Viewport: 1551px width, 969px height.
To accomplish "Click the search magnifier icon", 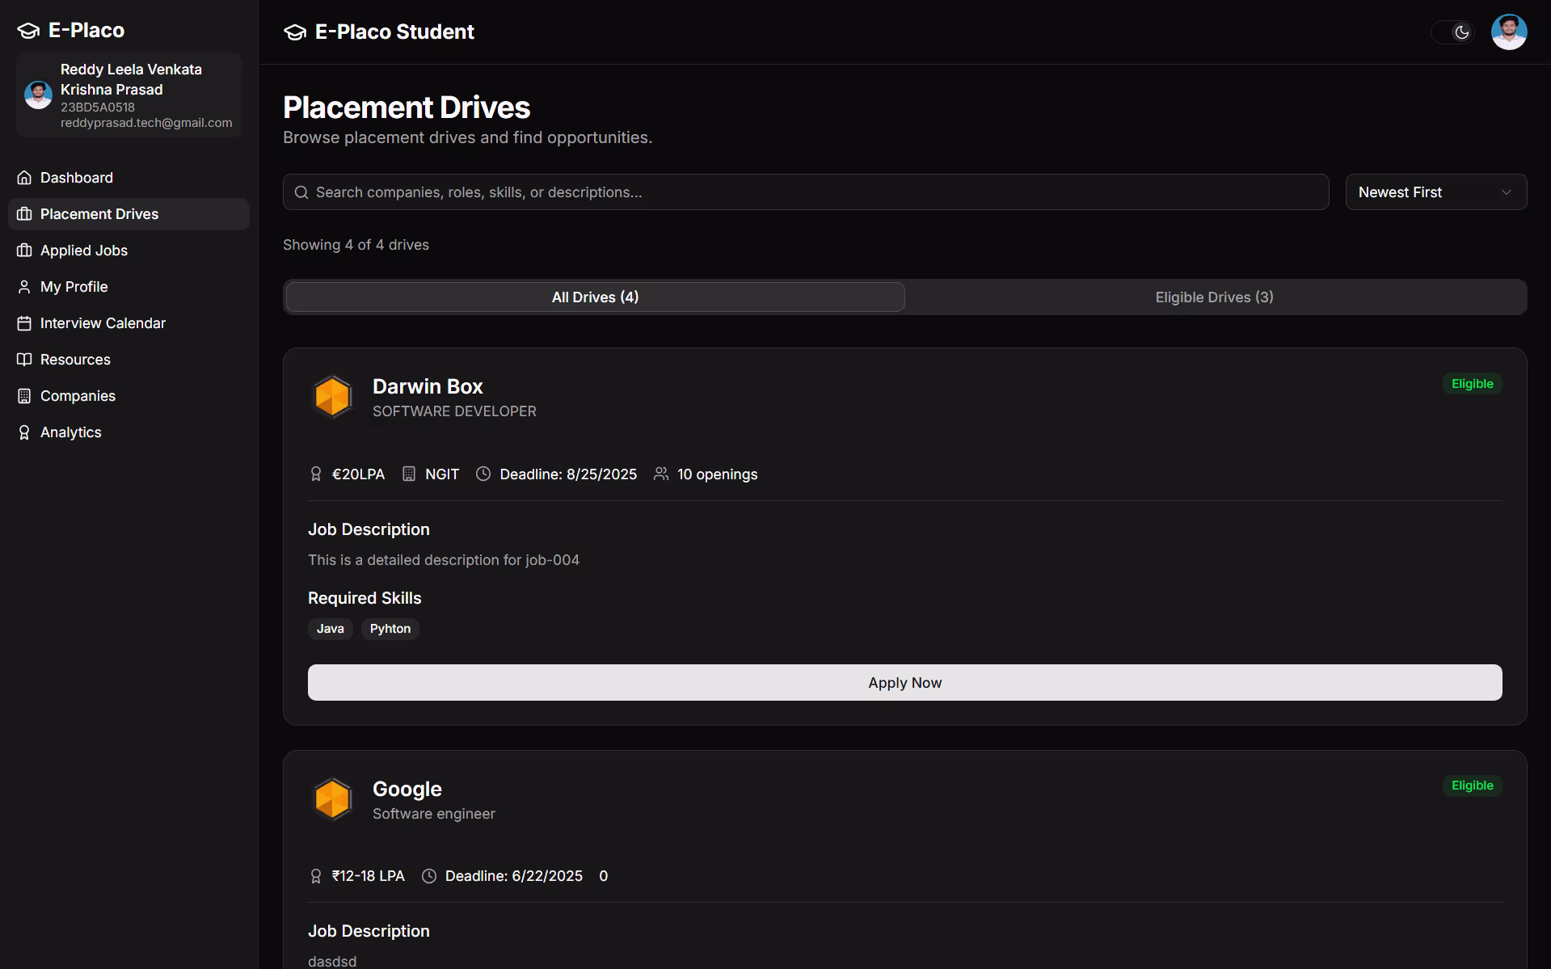I will coord(301,192).
